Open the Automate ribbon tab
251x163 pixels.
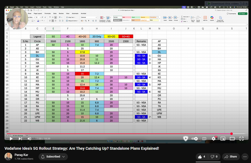tap(75, 13)
